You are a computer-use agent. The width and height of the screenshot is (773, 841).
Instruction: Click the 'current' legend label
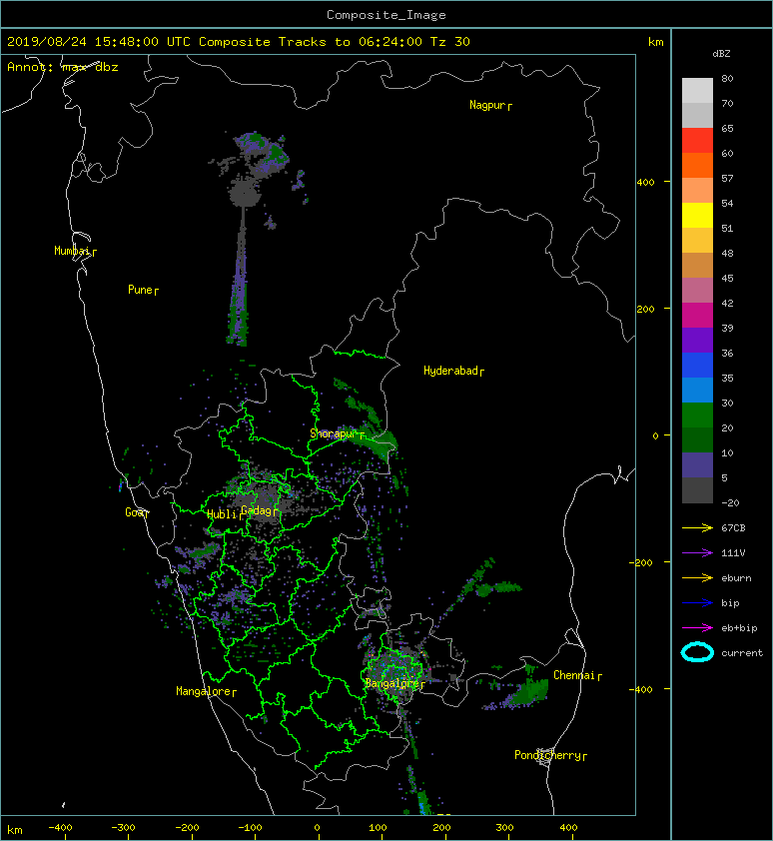[742, 653]
